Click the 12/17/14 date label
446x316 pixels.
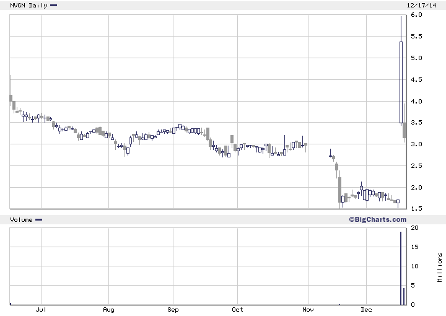(421, 6)
